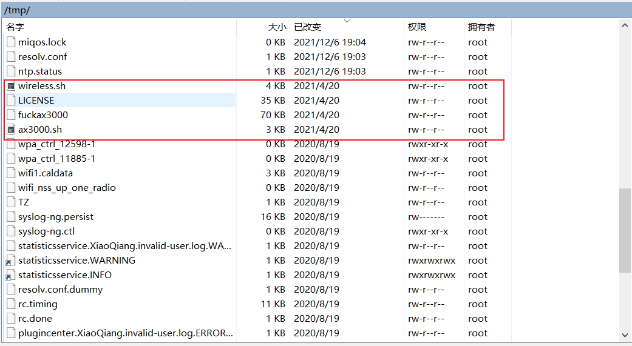Select the statisticsservice.INFO file name
This screenshot has width=632, height=346.
[65, 274]
